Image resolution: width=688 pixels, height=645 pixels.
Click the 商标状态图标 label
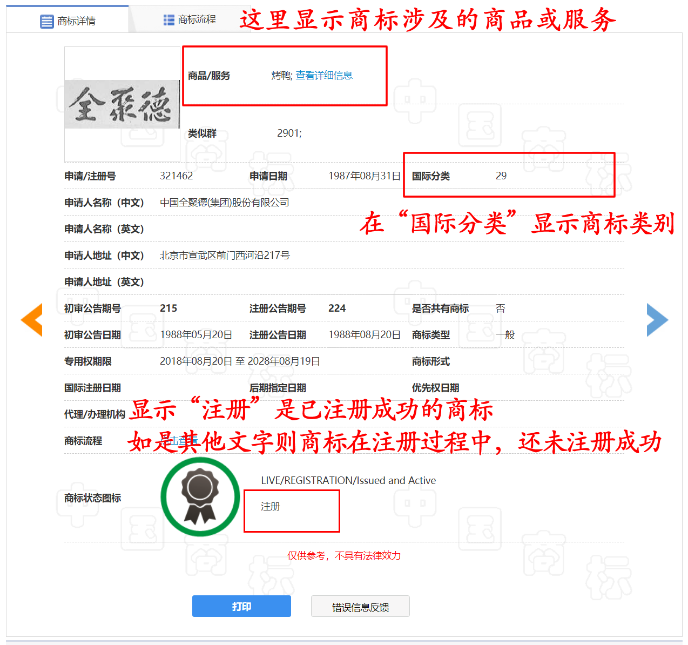coord(93,498)
